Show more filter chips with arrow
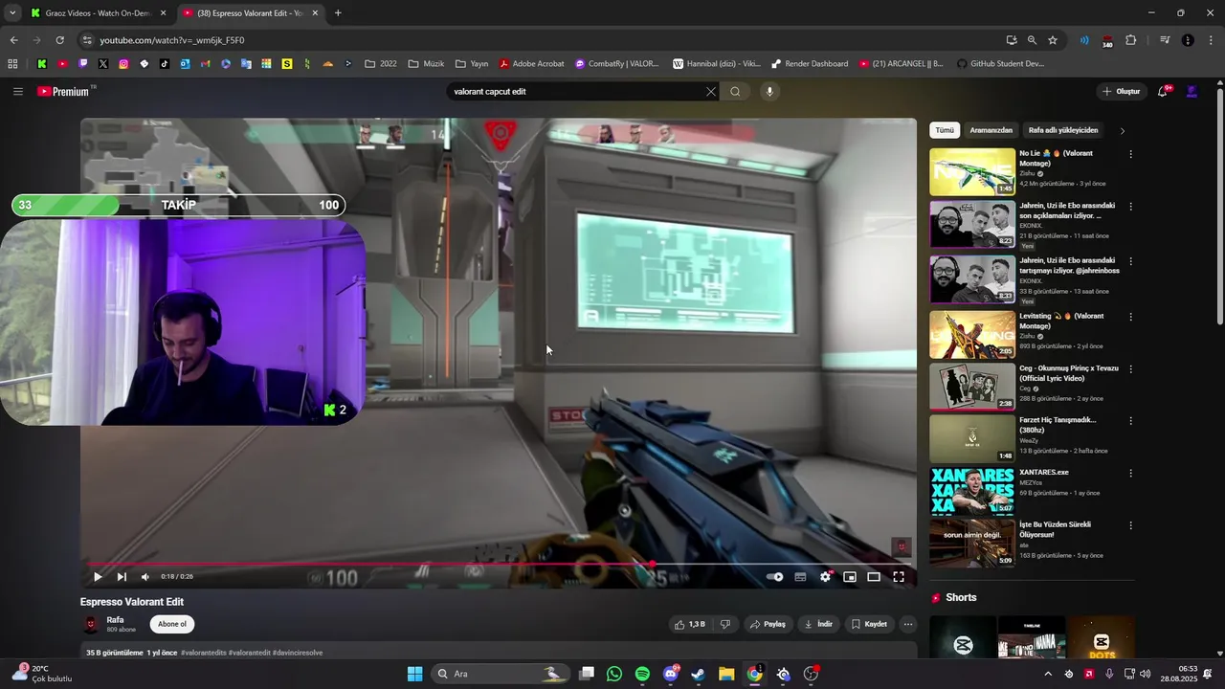 [1123, 130]
